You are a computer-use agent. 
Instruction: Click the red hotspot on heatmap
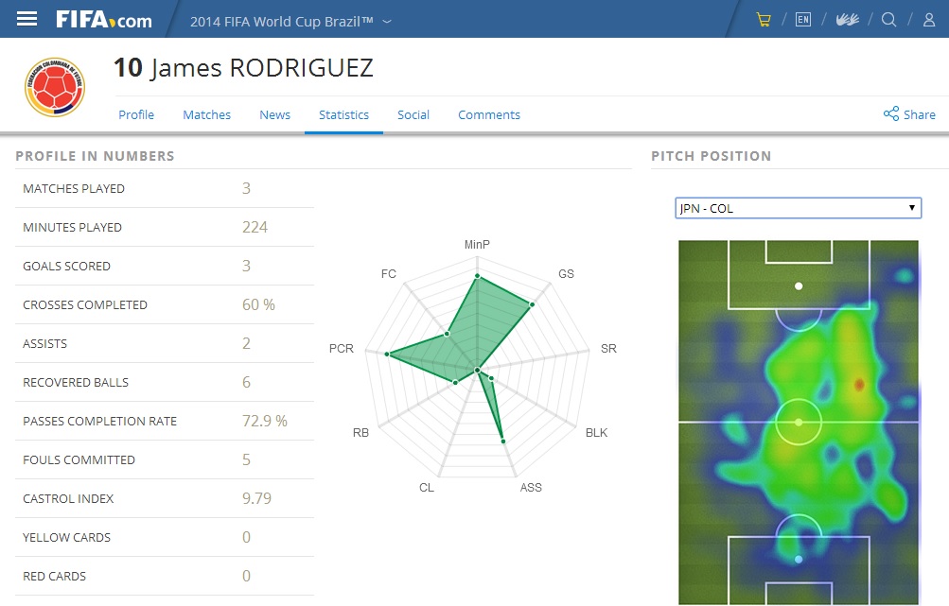[x=859, y=385]
